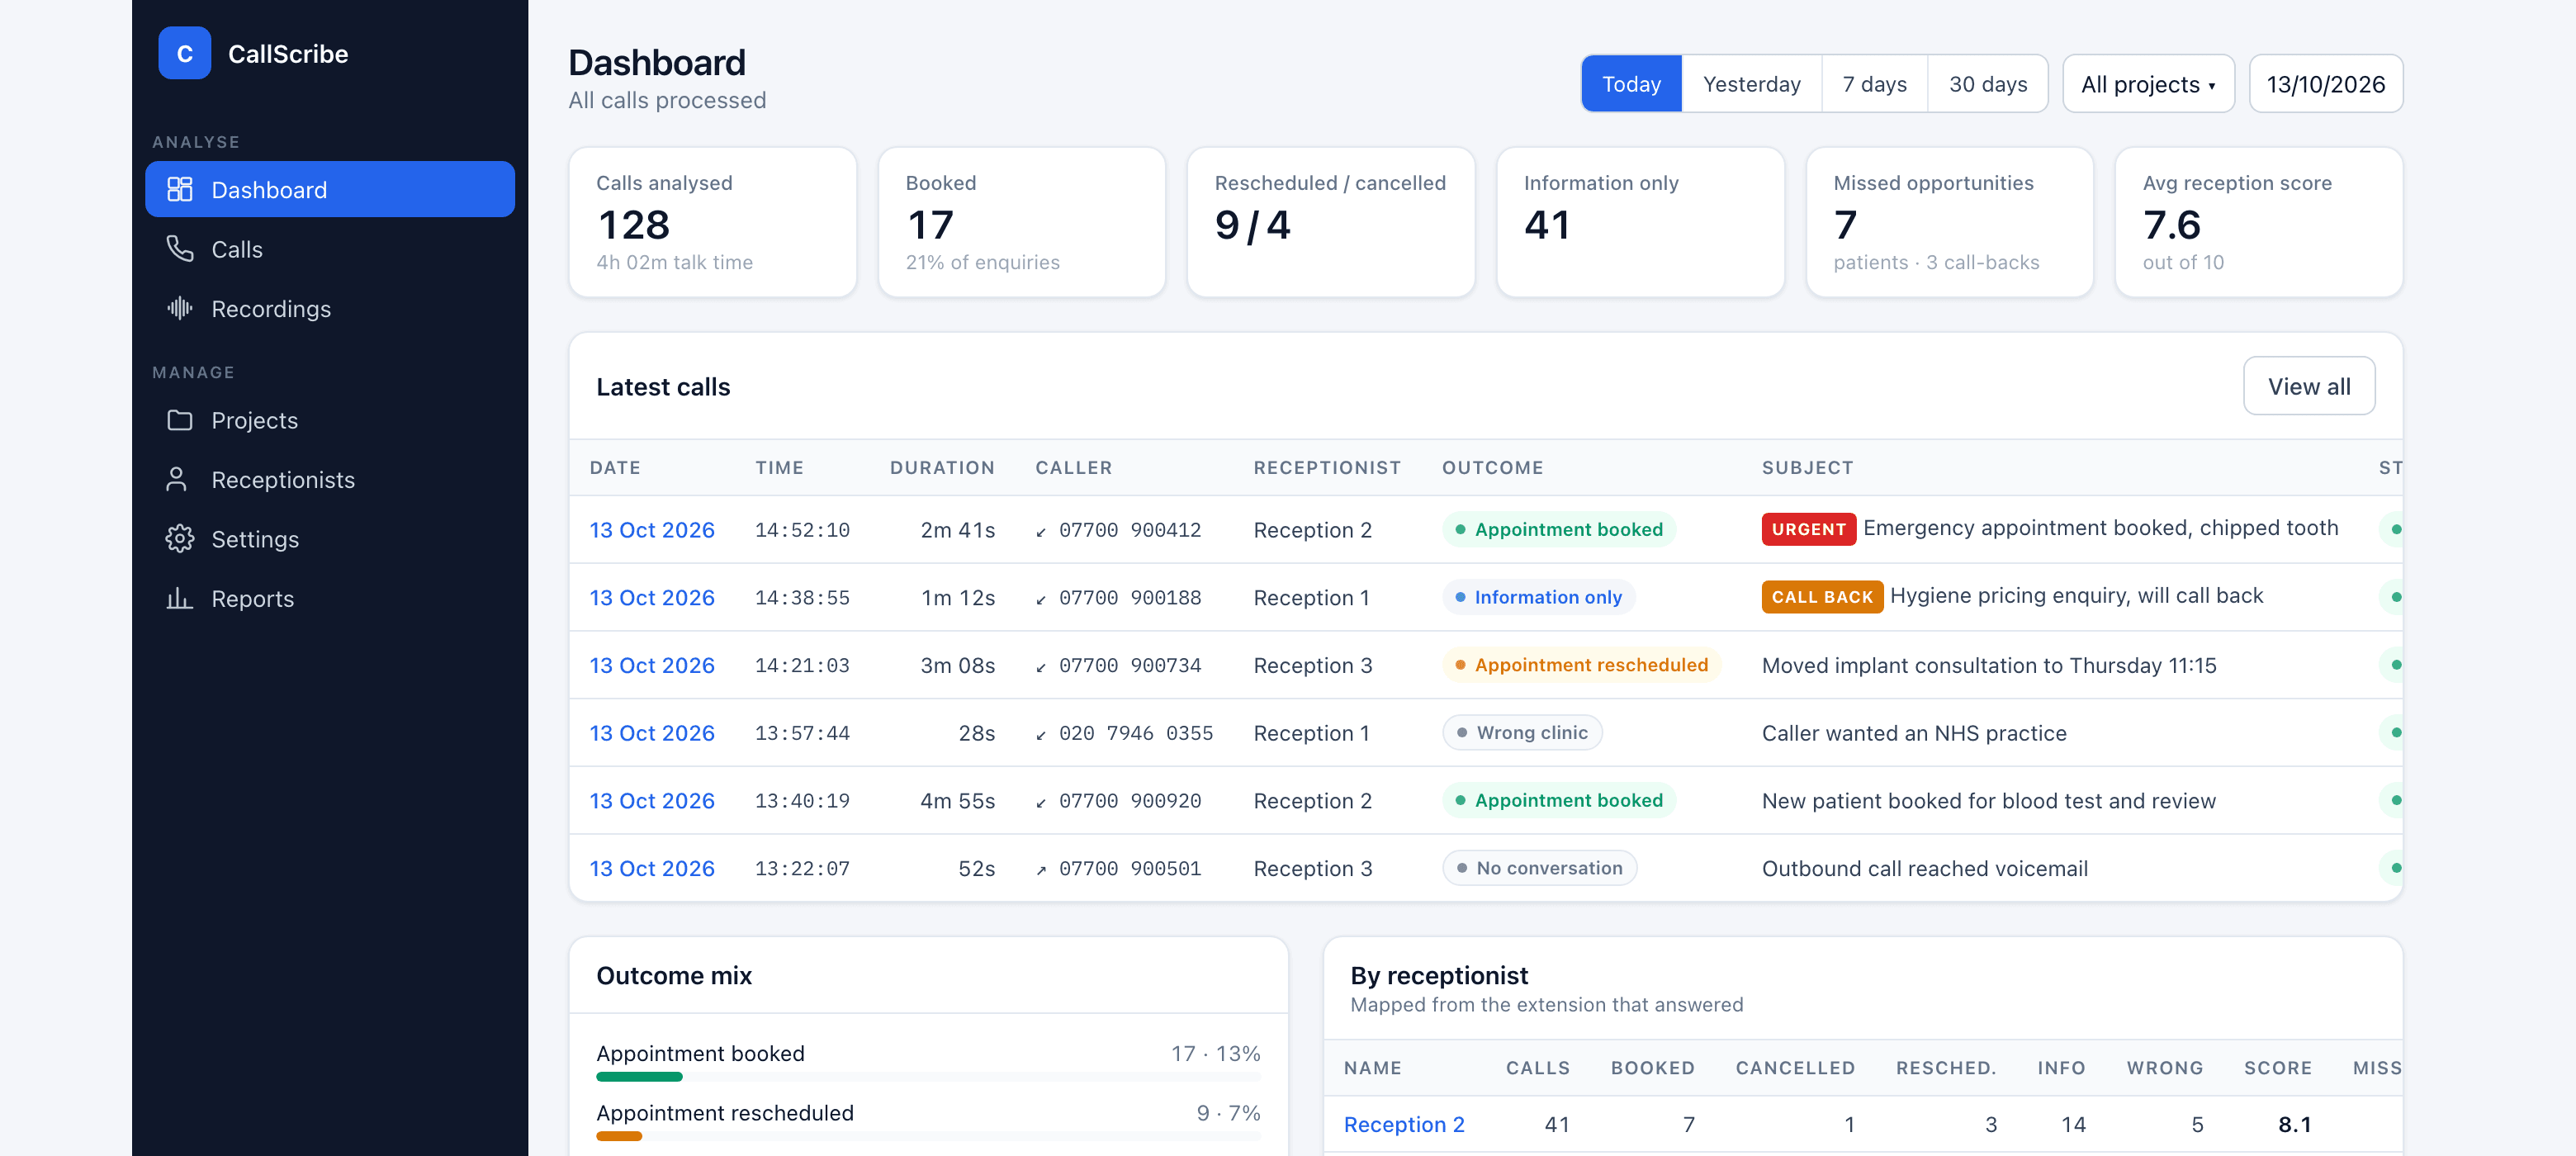Click the Missed opportunities card
This screenshot has width=2576, height=1156.
pos(1949,222)
